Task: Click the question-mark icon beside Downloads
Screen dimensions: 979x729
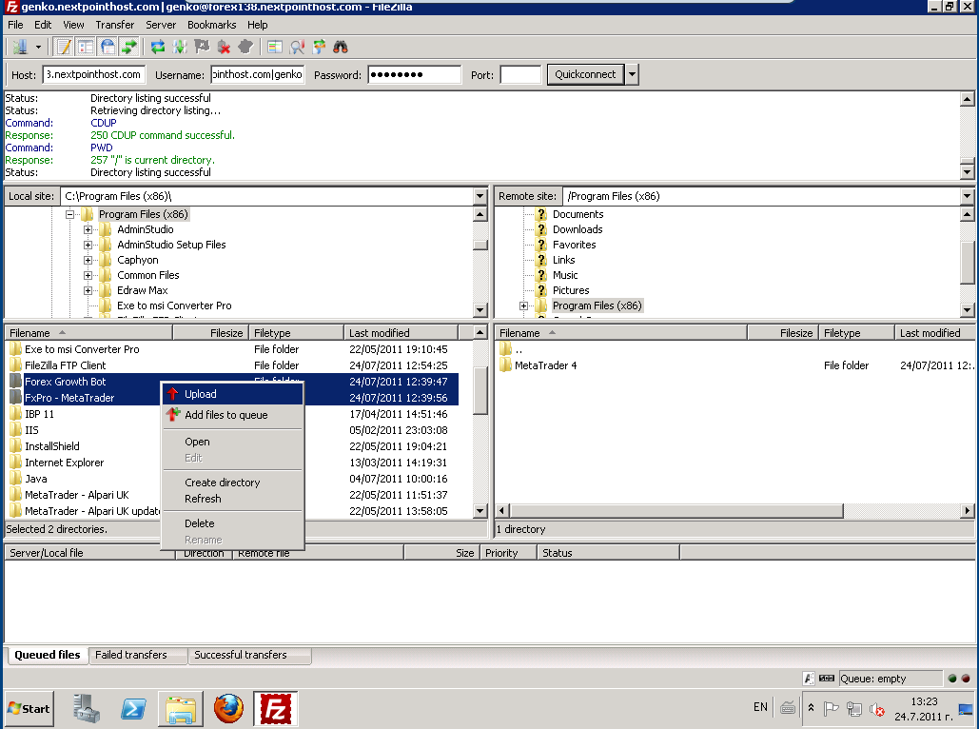Action: click(541, 229)
